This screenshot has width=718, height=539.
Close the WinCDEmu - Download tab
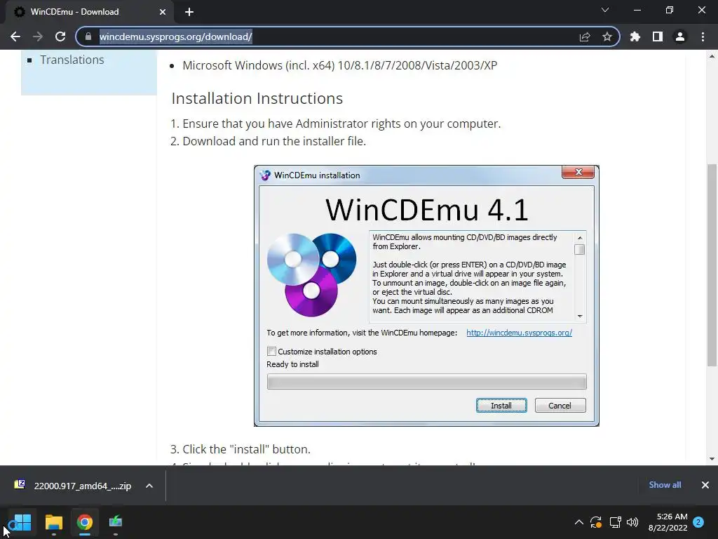tap(163, 12)
